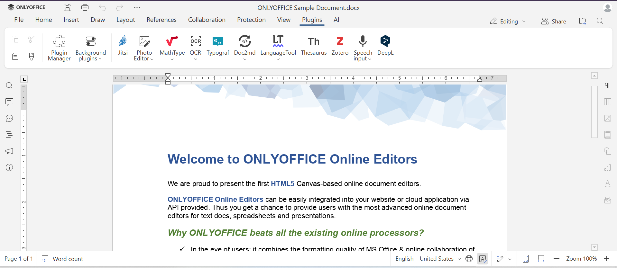
Task: Paste from clipboard icon
Action: pyautogui.click(x=15, y=57)
